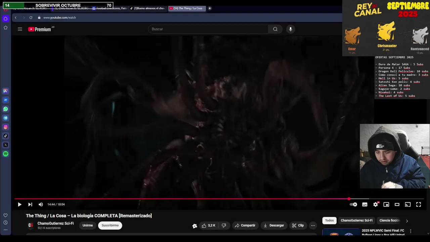The width and height of the screenshot is (430, 242).
Task: Switch to the TikTok Bueno almenos tab
Action: point(147,8)
